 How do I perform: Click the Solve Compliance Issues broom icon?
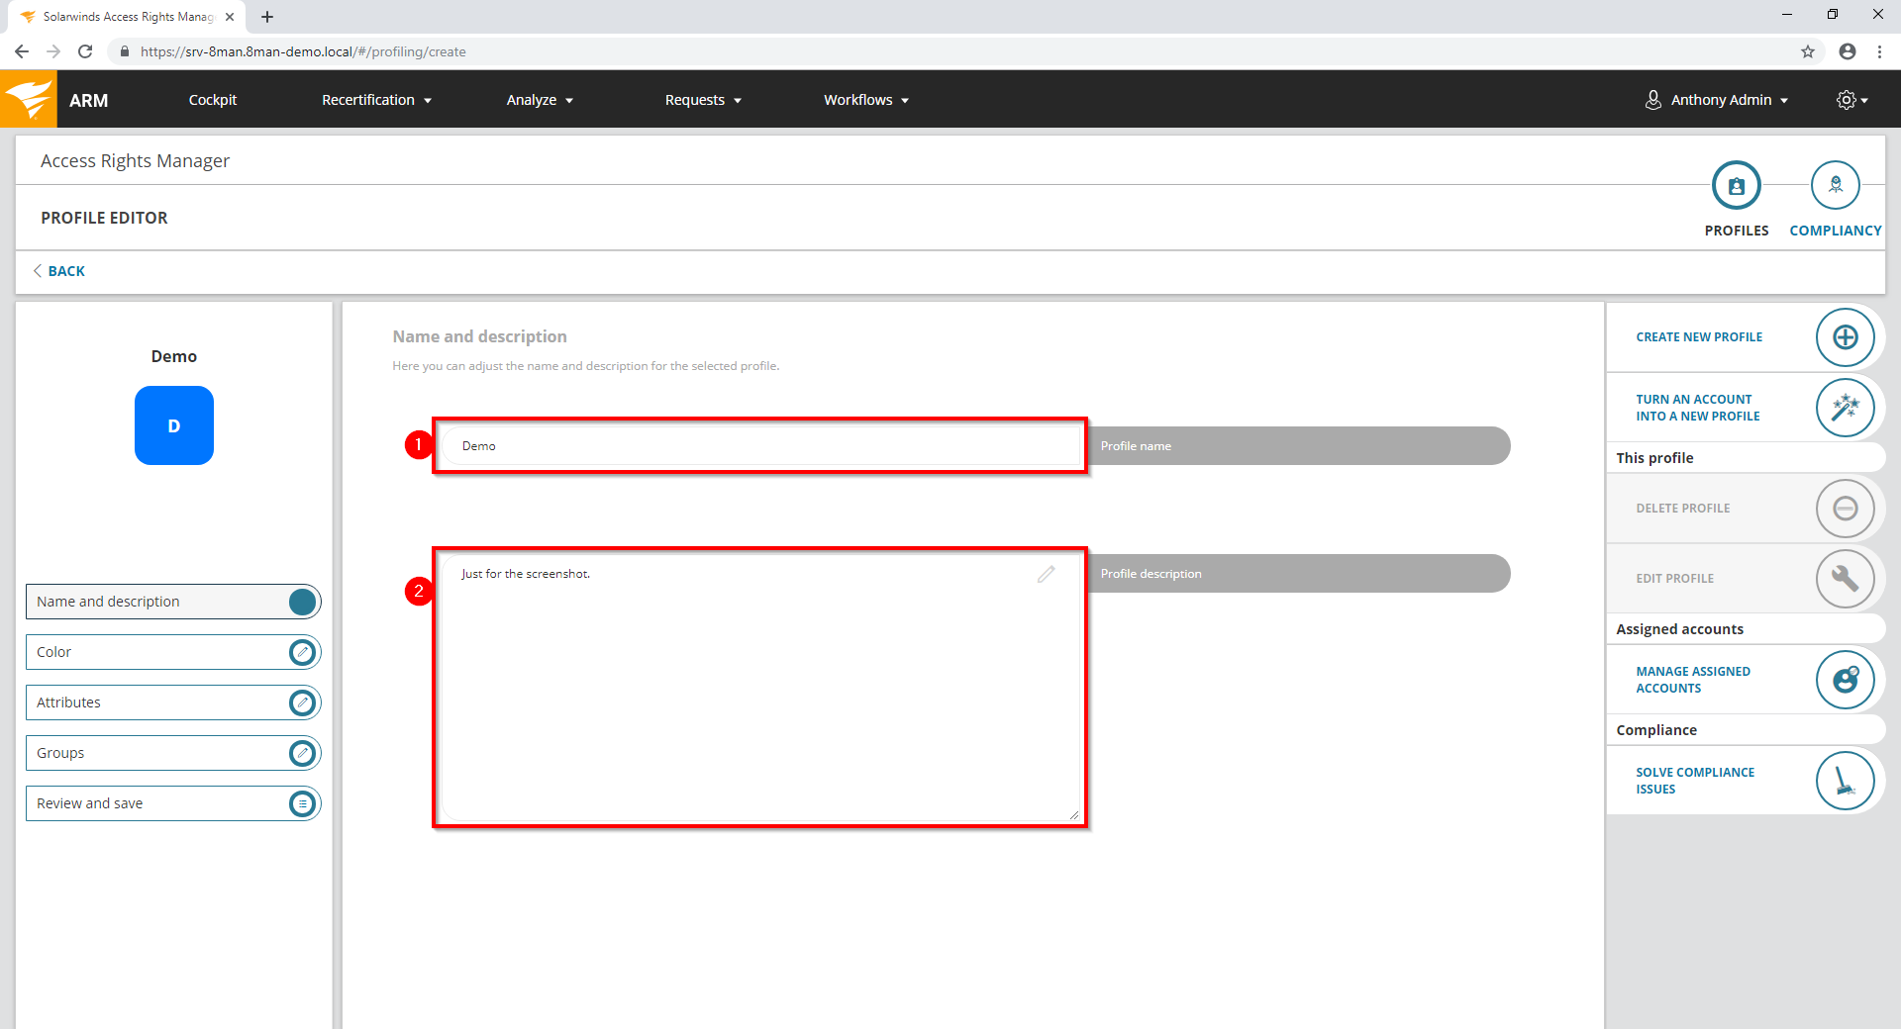click(x=1845, y=781)
